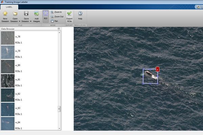
Task: Select the Zoom Out tool
Action: coord(57,16)
